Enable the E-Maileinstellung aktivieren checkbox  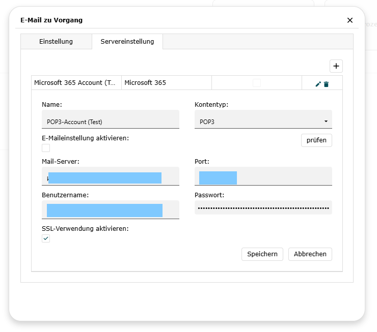pos(46,148)
